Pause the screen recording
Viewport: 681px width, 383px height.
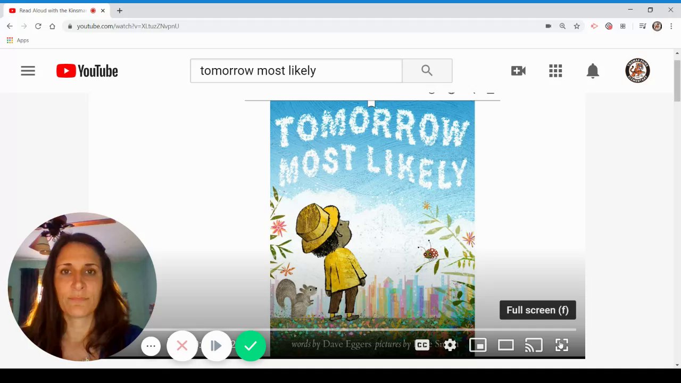click(x=216, y=346)
